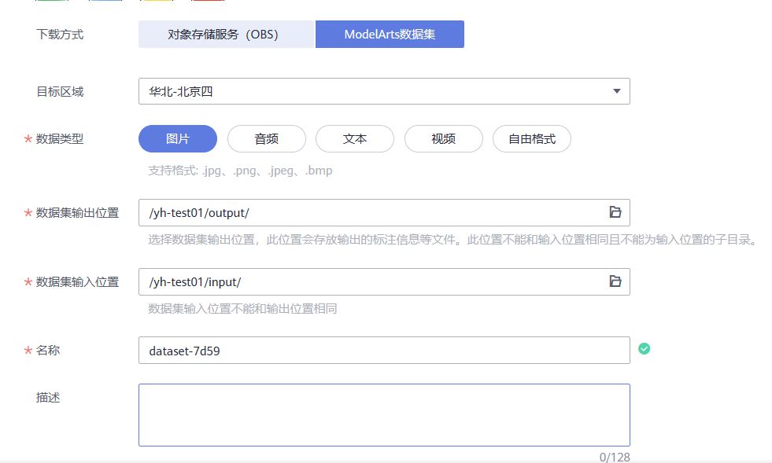Choose 视频 data type
The width and height of the screenshot is (772, 463).
coord(444,139)
